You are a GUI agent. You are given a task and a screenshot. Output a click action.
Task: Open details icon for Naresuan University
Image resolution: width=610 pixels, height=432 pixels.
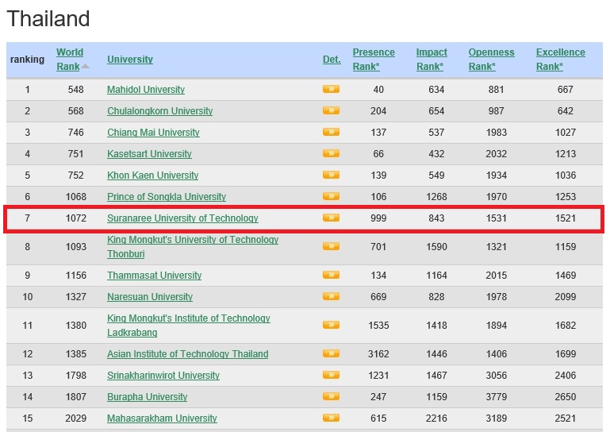pos(331,296)
